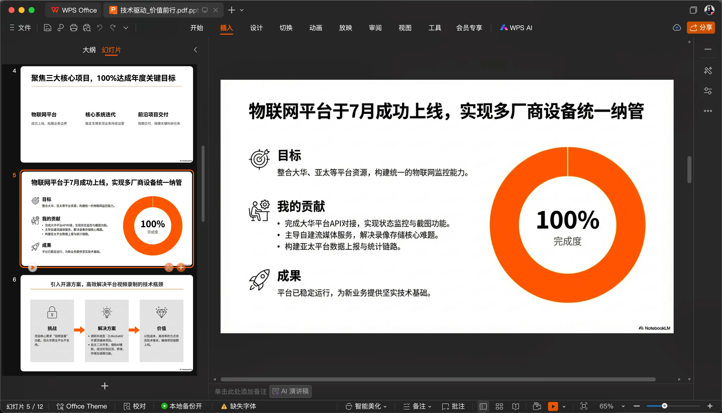
Task: Click the Save icon in toolbar
Action: pos(47,28)
